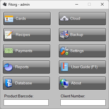Viewport: 109px width, 109px height.
Task: View Reports
Action: tap(26, 67)
